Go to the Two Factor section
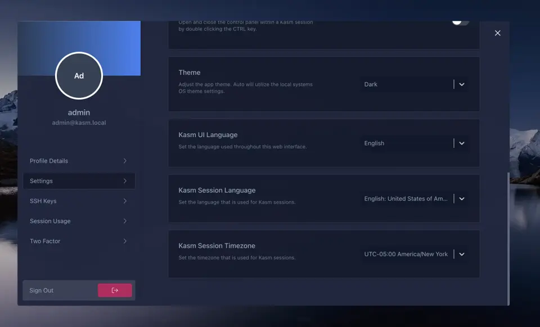Viewport: 540px width, 327px height. [x=79, y=241]
